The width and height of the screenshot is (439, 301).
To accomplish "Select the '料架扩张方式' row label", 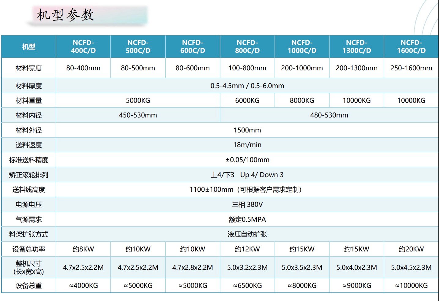I will click(29, 234).
